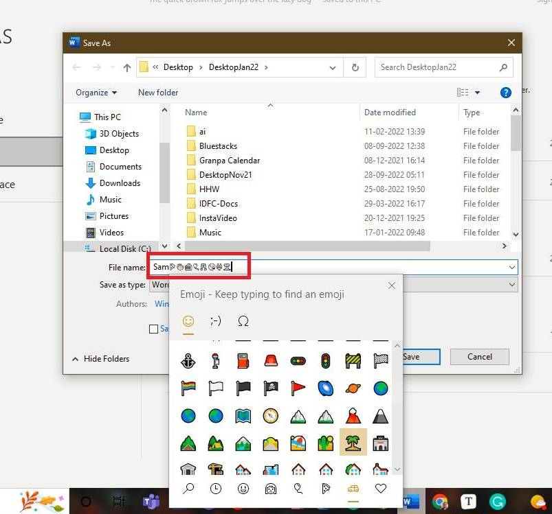This screenshot has height=514, width=552.
Task: Click the file list horizontal scrollbar
Action: tap(309, 246)
